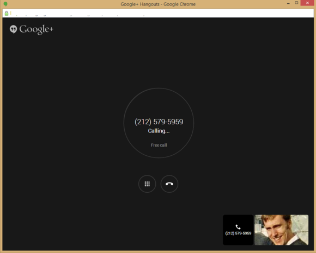Open the dial pad keypad

tap(147, 184)
